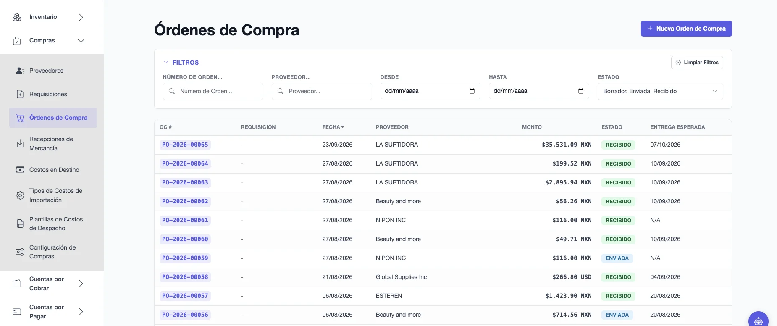Open Costos en Destino page
The image size is (777, 326).
(x=53, y=170)
